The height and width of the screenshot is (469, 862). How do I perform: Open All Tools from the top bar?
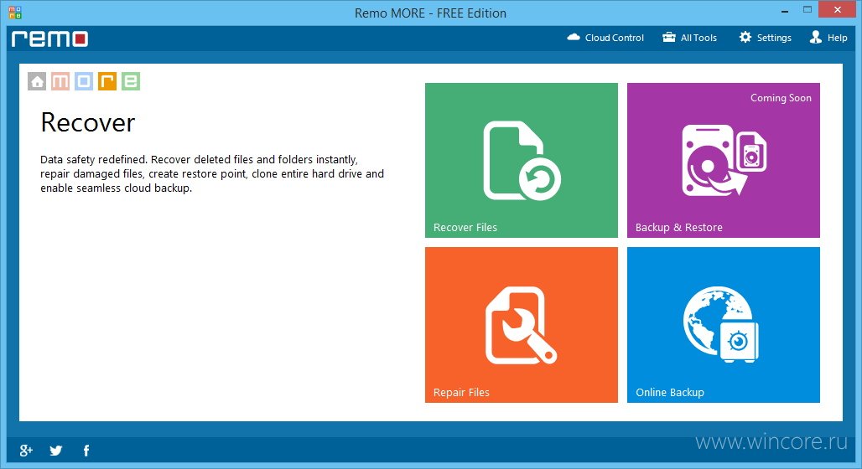689,38
